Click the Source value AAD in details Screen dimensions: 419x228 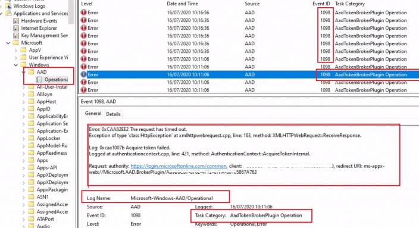[136, 207]
